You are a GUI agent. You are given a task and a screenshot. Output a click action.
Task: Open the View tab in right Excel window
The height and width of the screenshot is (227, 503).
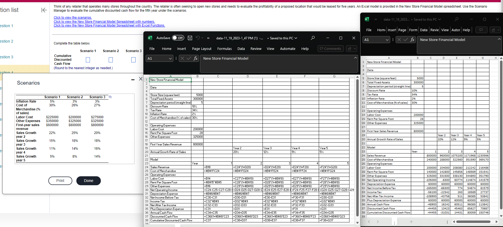(x=445, y=30)
